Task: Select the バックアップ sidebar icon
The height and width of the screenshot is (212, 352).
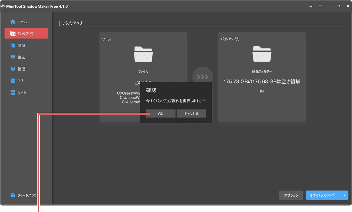Action: pos(13,33)
